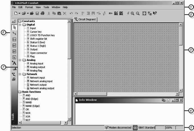The height and width of the screenshot is (131, 194).
Task: Pick the Cursor key item
Action: click(x=36, y=32)
